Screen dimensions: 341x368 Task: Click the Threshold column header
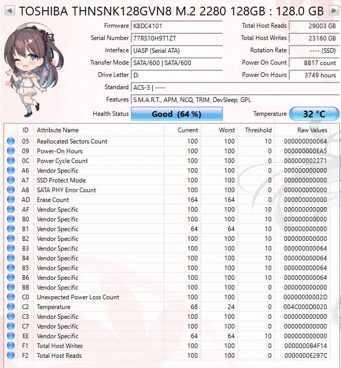click(256, 130)
